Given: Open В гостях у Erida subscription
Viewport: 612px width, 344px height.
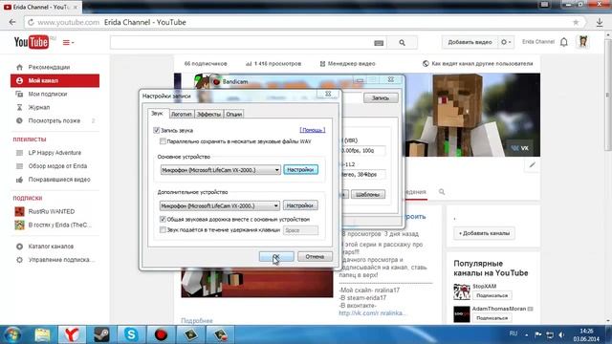Looking at the screenshot, I should click(x=59, y=226).
